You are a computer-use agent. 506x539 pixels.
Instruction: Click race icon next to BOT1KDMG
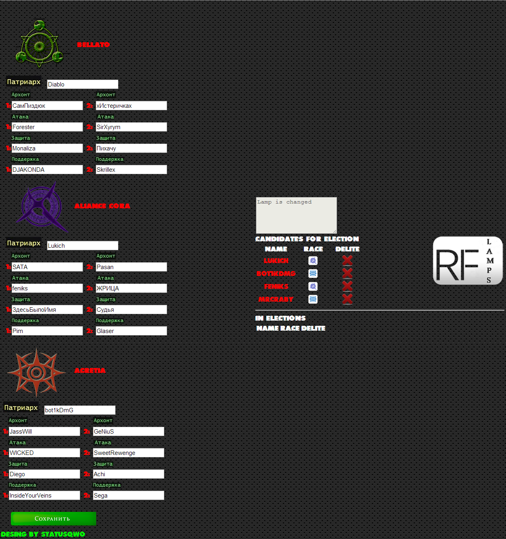(x=313, y=274)
